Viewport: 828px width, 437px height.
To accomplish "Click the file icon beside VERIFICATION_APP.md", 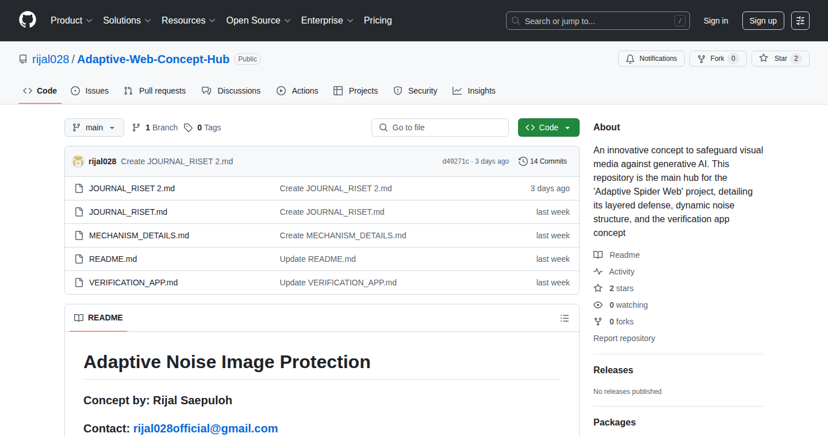I will pyautogui.click(x=79, y=283).
